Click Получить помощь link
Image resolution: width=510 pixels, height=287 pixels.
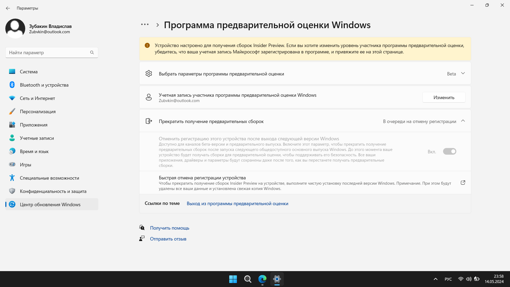170,228
